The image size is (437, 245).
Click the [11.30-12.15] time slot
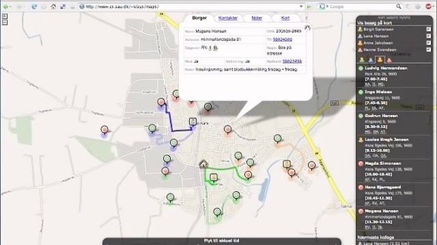point(378,222)
